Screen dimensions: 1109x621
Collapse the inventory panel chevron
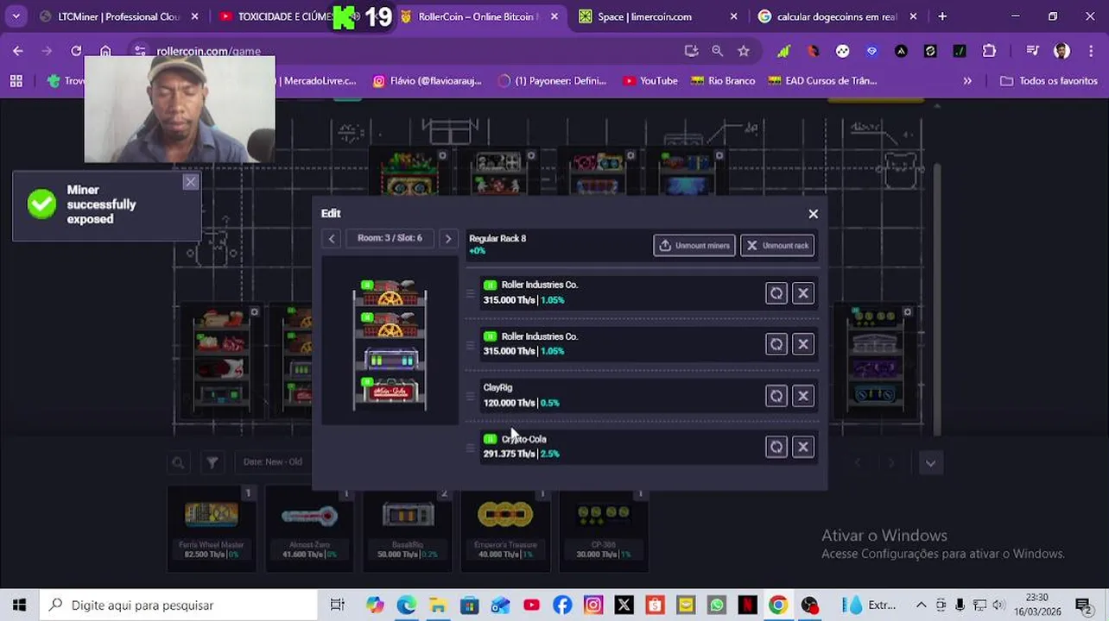[930, 463]
